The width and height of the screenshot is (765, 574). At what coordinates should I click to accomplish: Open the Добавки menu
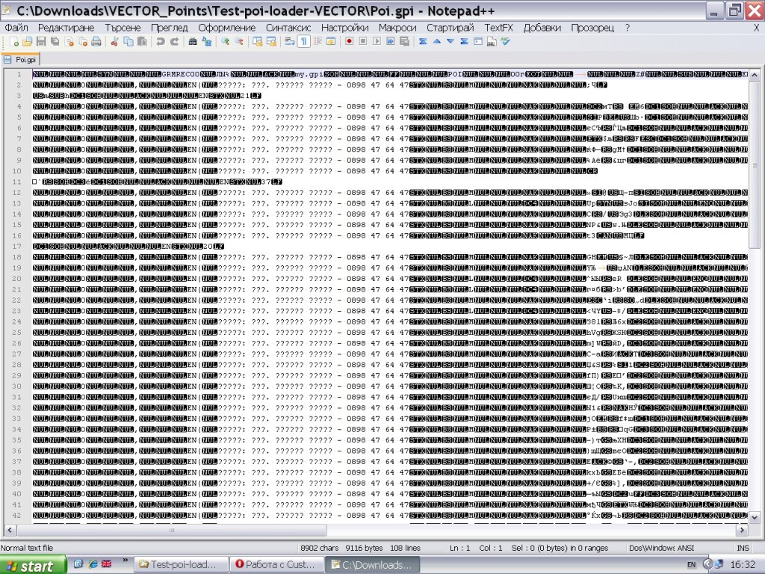click(x=542, y=28)
